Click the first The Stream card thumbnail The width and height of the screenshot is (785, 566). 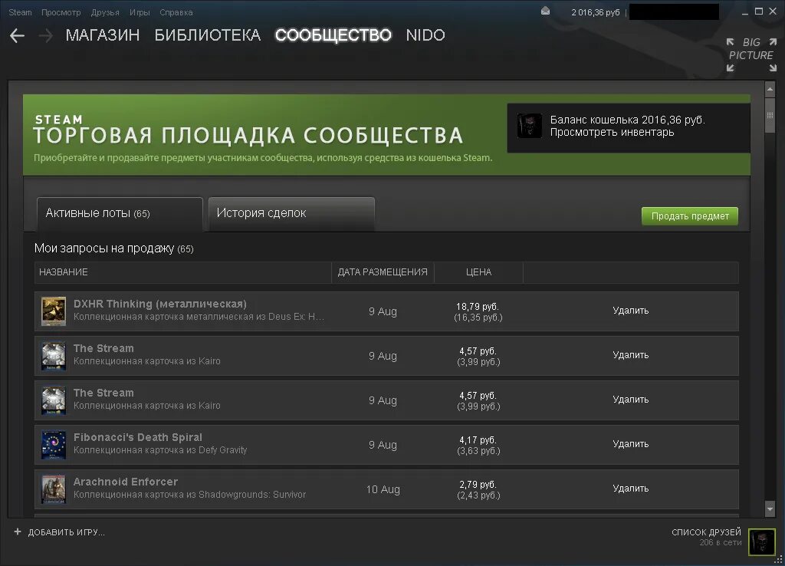[x=53, y=356]
